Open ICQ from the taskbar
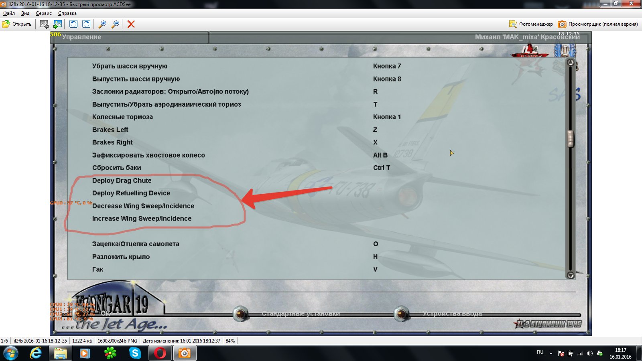Image resolution: width=642 pixels, height=361 pixels. [110, 353]
